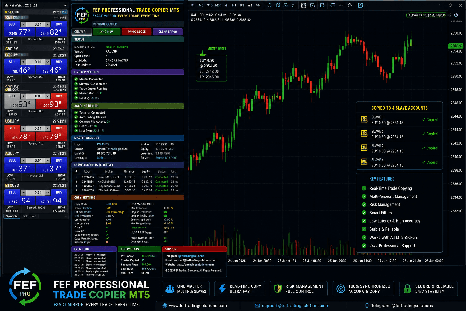Open GBPJPY lot dropdown arrow next to BUY
The height and width of the screenshot is (311, 466).
(47, 62)
